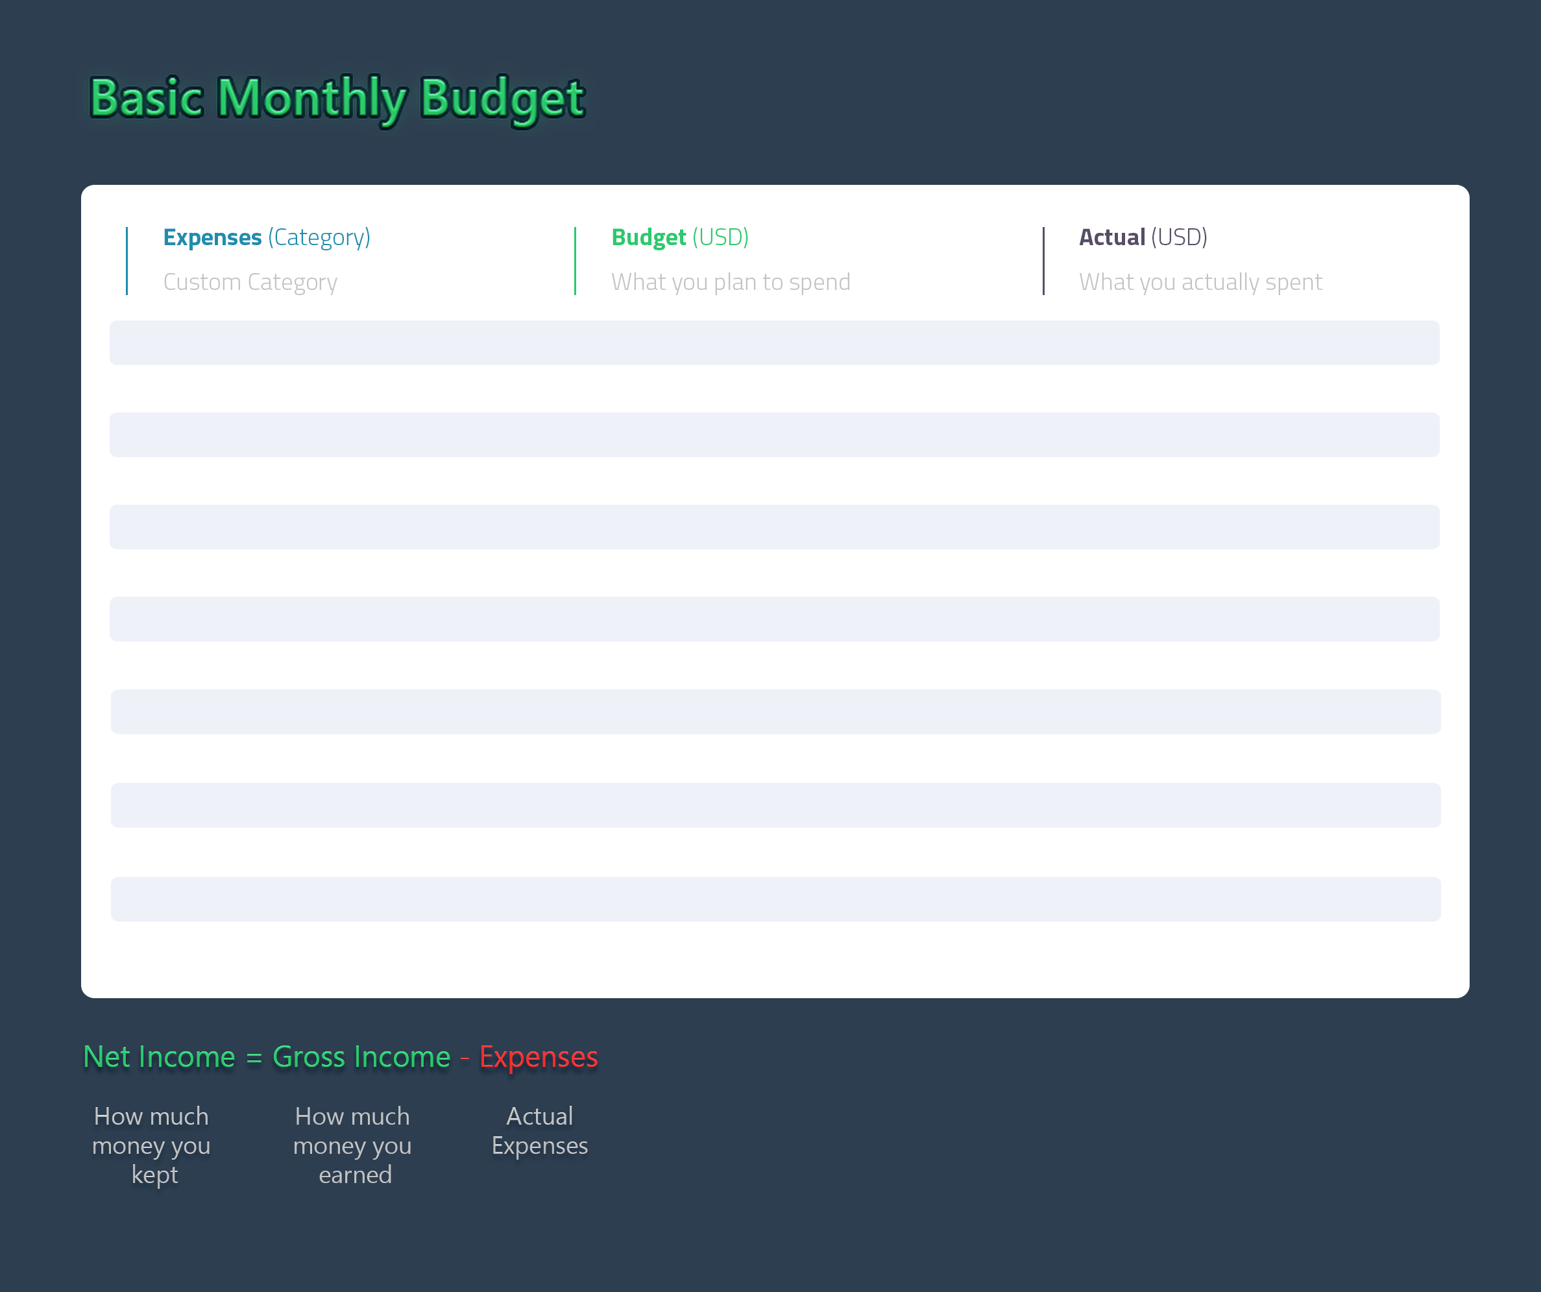Click the Actual Expenses caption
The height and width of the screenshot is (1292, 1541).
[539, 1130]
